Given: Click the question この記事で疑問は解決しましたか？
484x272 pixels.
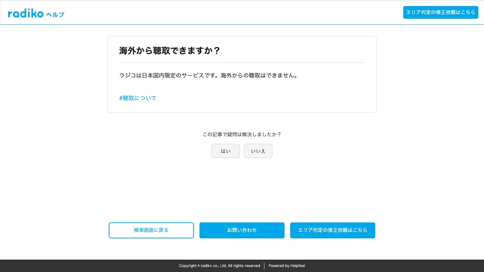Looking at the screenshot, I should pyautogui.click(x=242, y=135).
